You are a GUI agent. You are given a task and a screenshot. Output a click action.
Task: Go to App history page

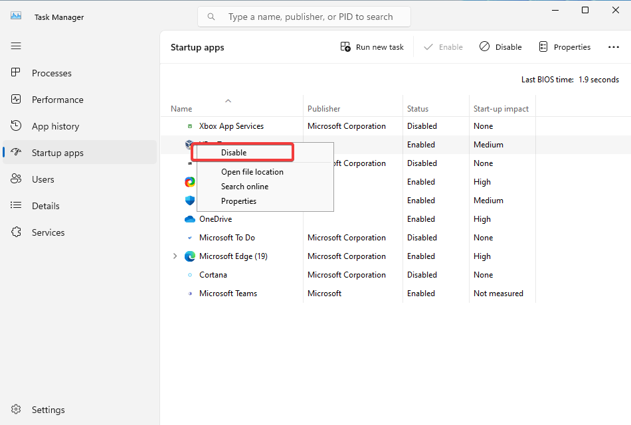point(55,126)
